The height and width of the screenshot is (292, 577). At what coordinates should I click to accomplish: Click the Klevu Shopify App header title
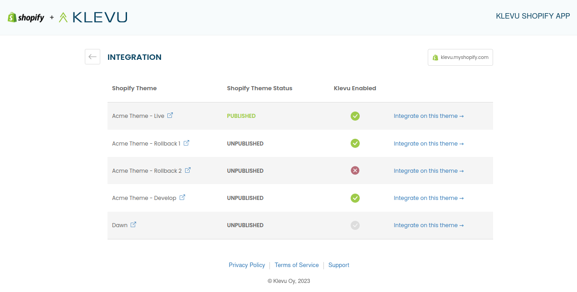click(533, 16)
